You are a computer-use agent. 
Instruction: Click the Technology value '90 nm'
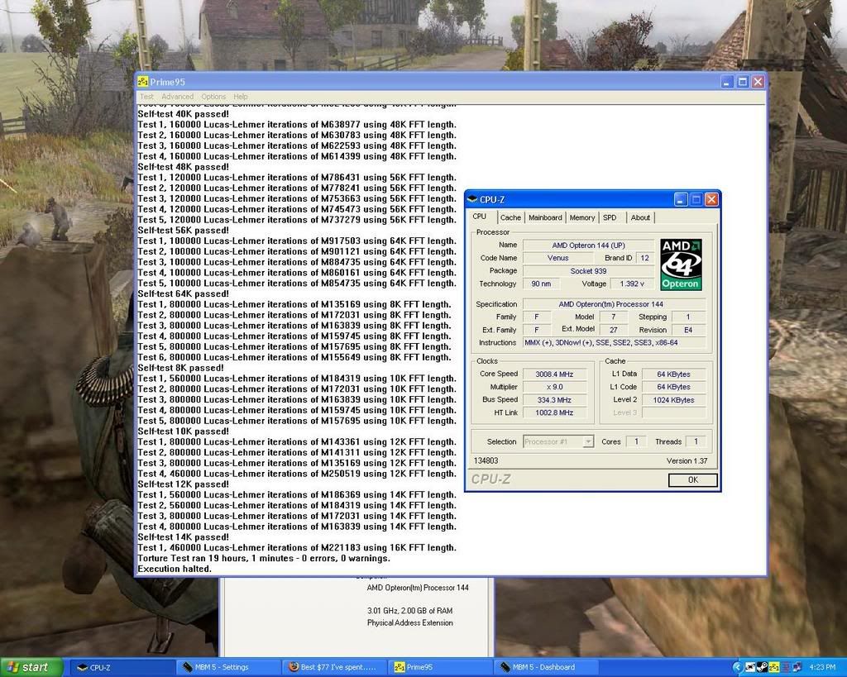pos(541,284)
